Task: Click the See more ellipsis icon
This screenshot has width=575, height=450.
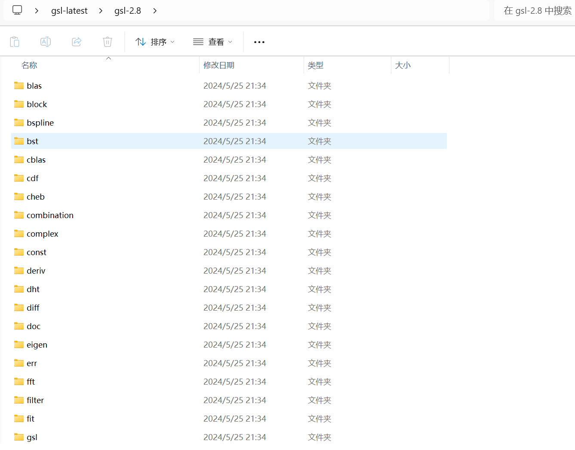Action: [x=259, y=42]
